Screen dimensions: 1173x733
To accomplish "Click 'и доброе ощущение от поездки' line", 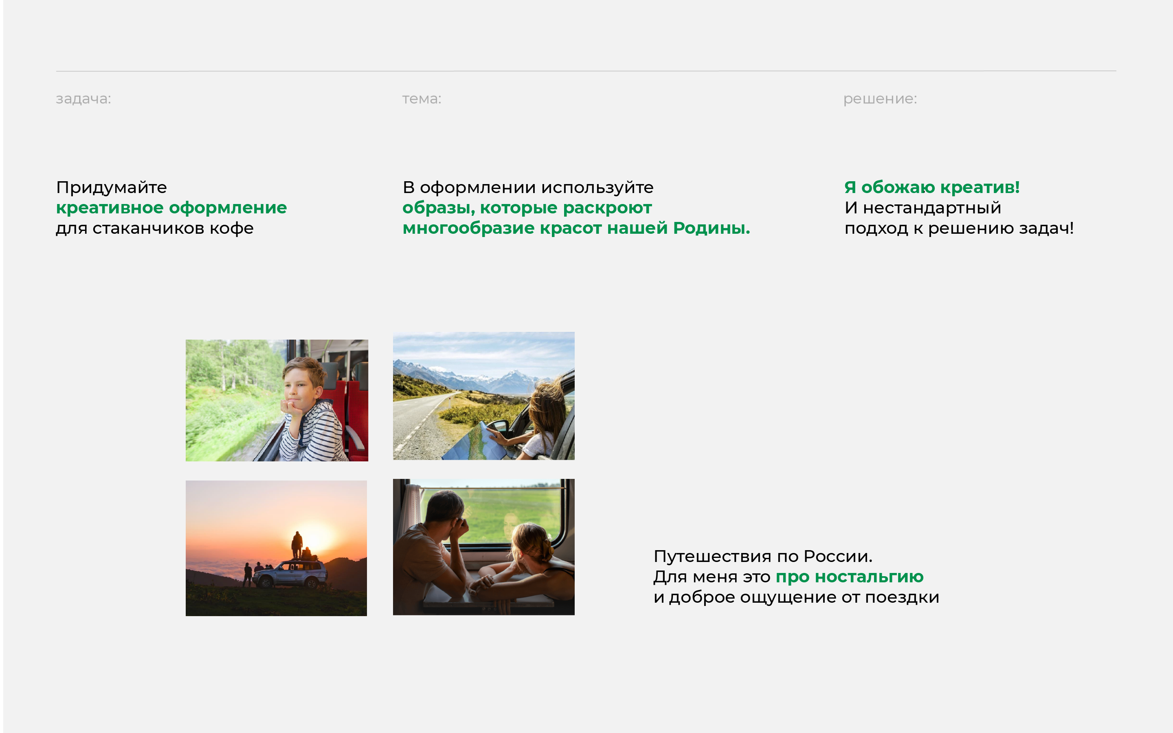I will [x=796, y=597].
